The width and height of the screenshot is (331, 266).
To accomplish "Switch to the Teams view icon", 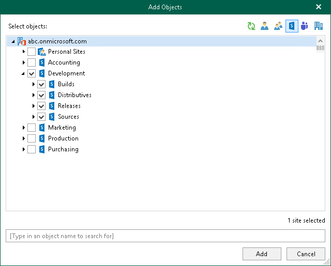I will click(x=305, y=26).
